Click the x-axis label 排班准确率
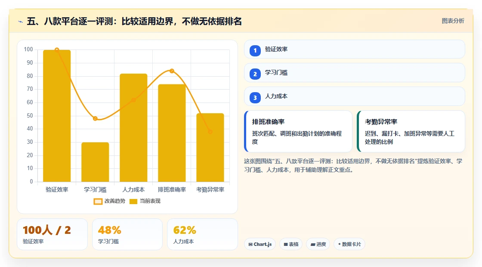This screenshot has width=482, height=267. [x=172, y=190]
